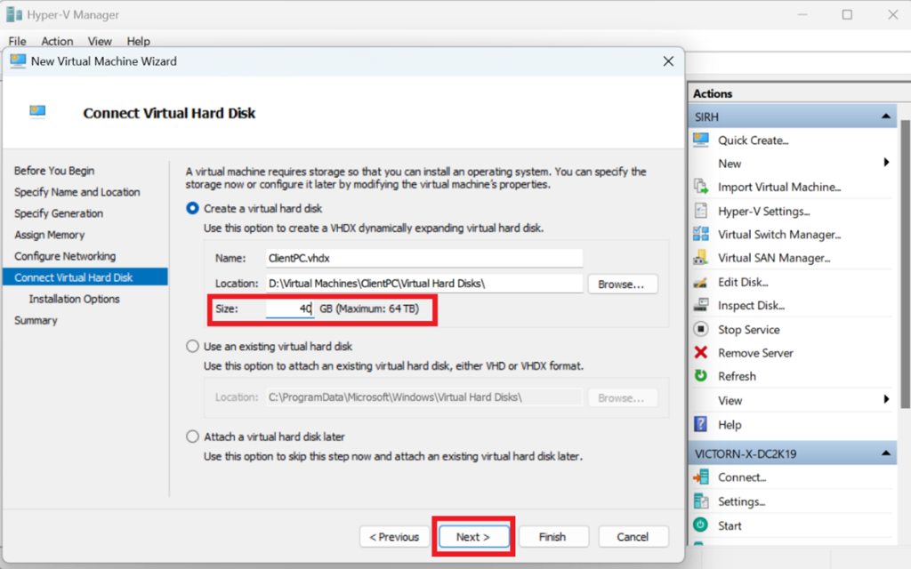911x569 pixels.
Task: Open the File menu
Action: pyautogui.click(x=18, y=41)
